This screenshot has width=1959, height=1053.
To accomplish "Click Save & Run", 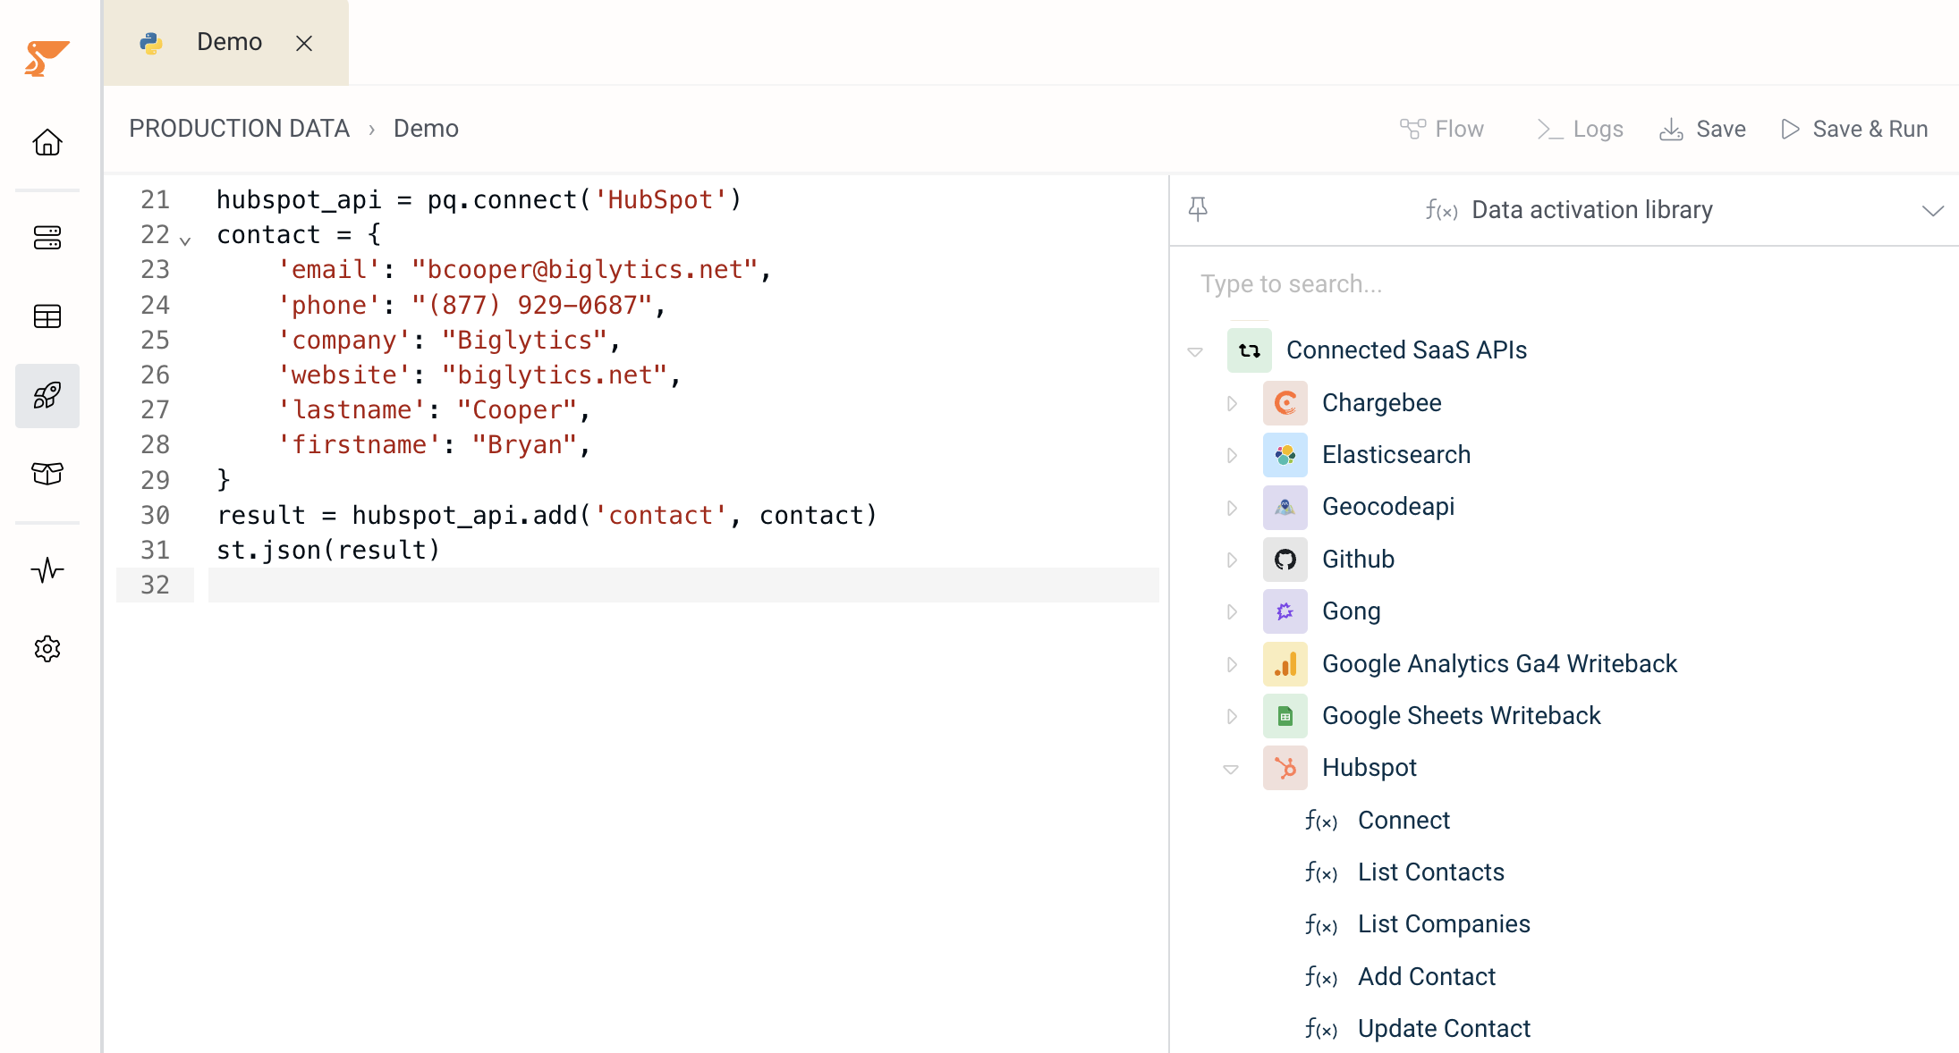I will click(1853, 129).
